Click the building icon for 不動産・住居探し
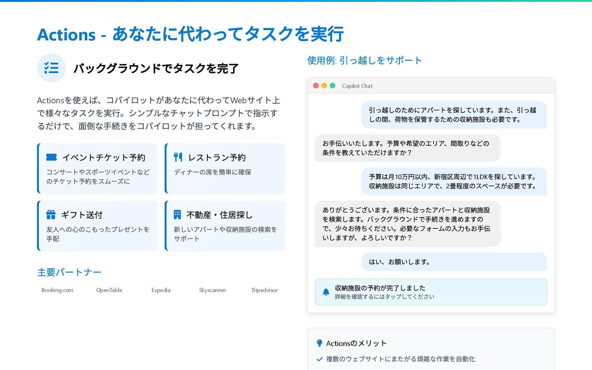Screen dimensions: 592x370 [x=177, y=215]
